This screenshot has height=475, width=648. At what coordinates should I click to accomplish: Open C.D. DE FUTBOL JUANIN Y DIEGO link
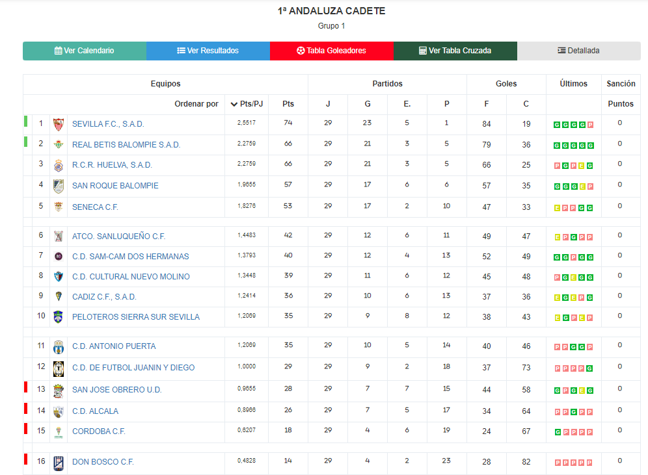[x=133, y=368]
